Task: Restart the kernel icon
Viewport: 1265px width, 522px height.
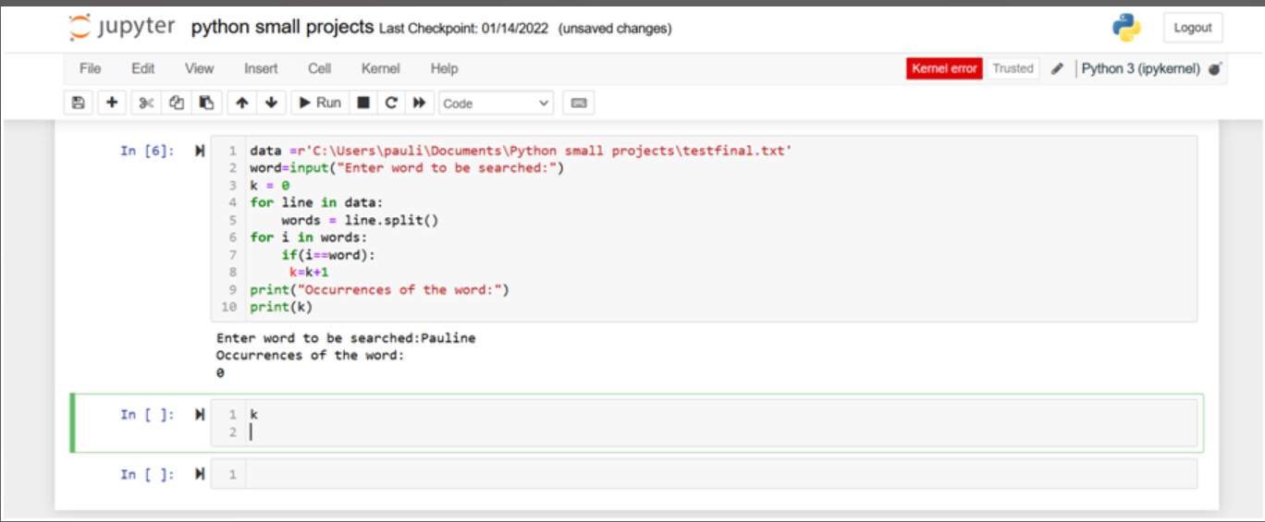Action: point(391,103)
